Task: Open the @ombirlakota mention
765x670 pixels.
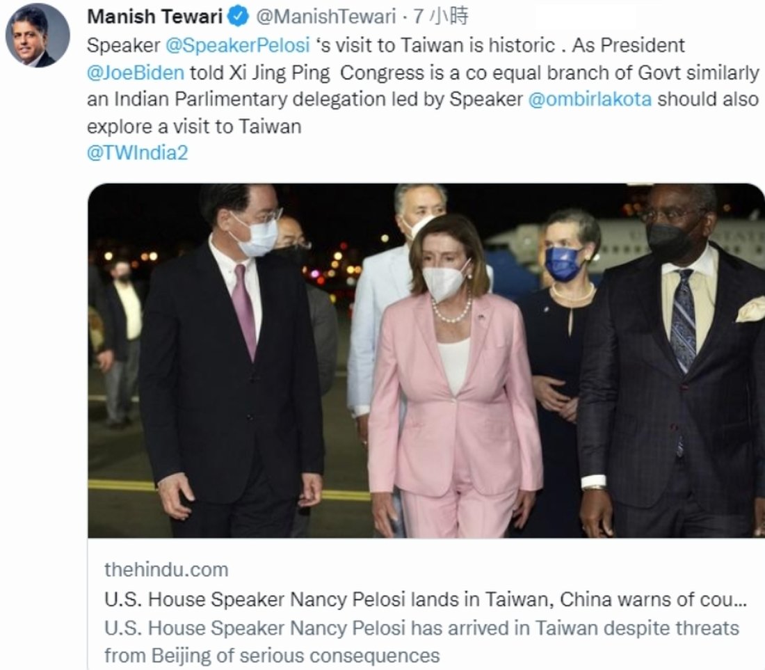Action: [x=590, y=99]
